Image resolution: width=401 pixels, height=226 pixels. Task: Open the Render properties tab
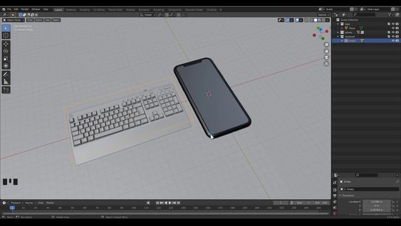coord(335,190)
